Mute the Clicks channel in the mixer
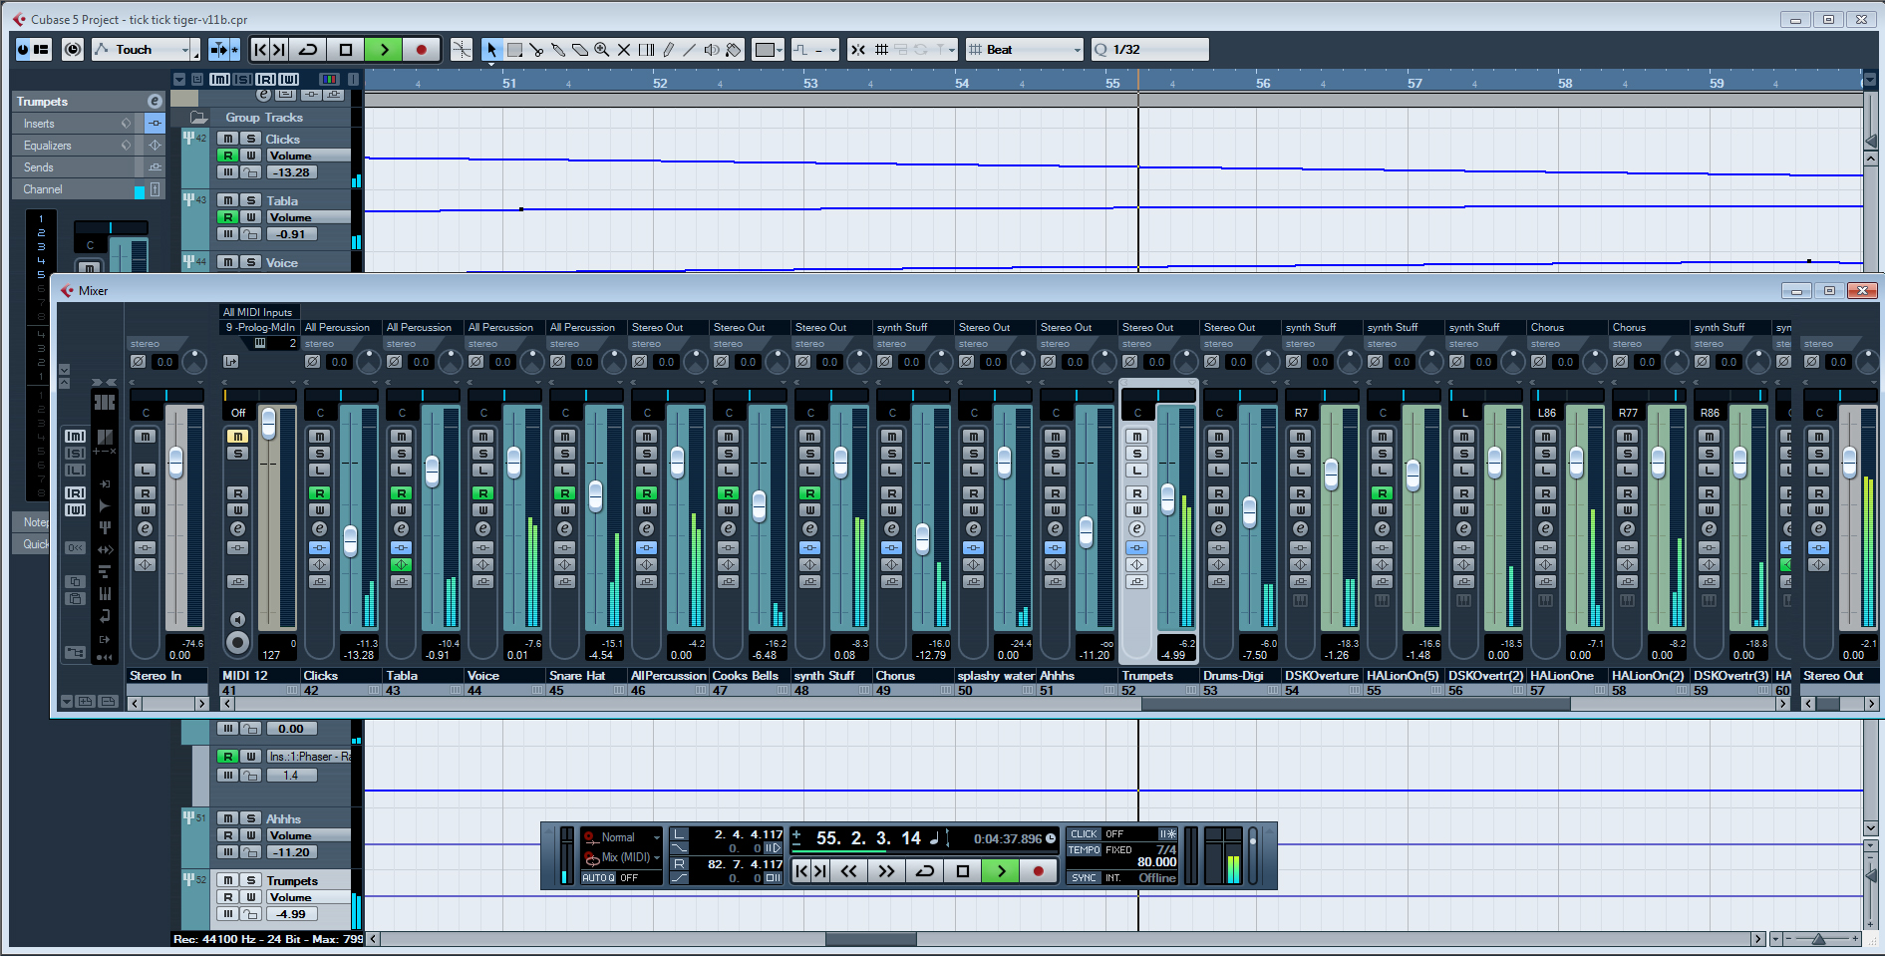Image resolution: width=1885 pixels, height=956 pixels. [319, 436]
